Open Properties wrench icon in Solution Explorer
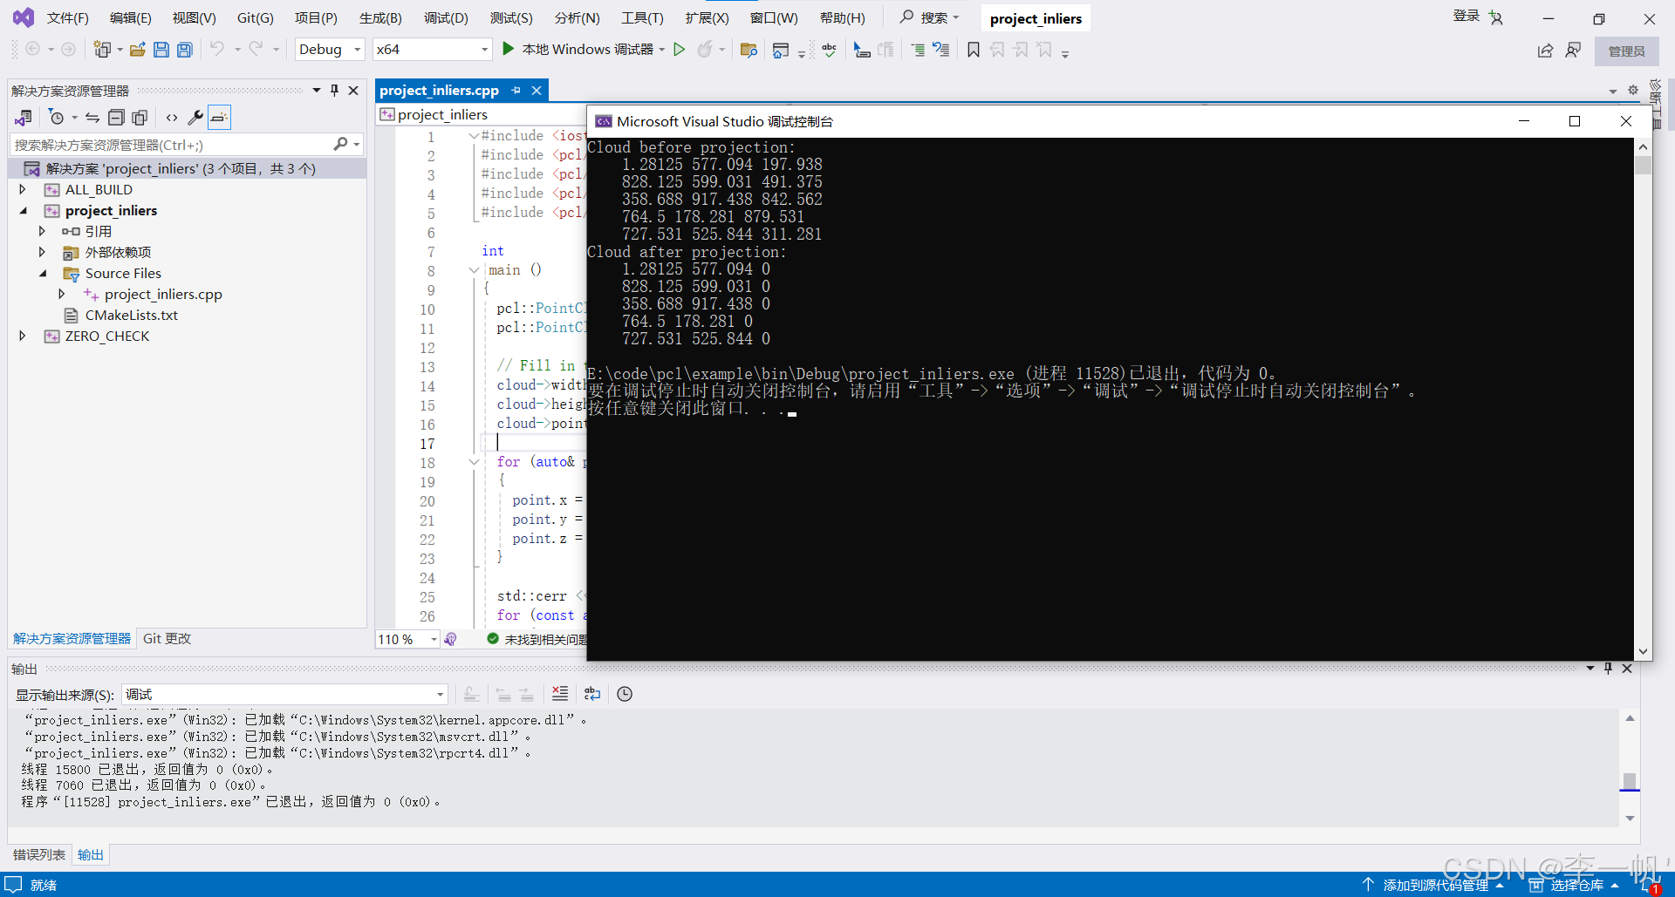The width and height of the screenshot is (1675, 897). 195,117
